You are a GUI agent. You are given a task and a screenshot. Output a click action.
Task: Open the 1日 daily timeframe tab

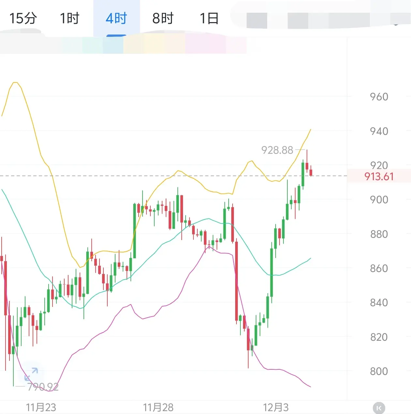tap(209, 18)
